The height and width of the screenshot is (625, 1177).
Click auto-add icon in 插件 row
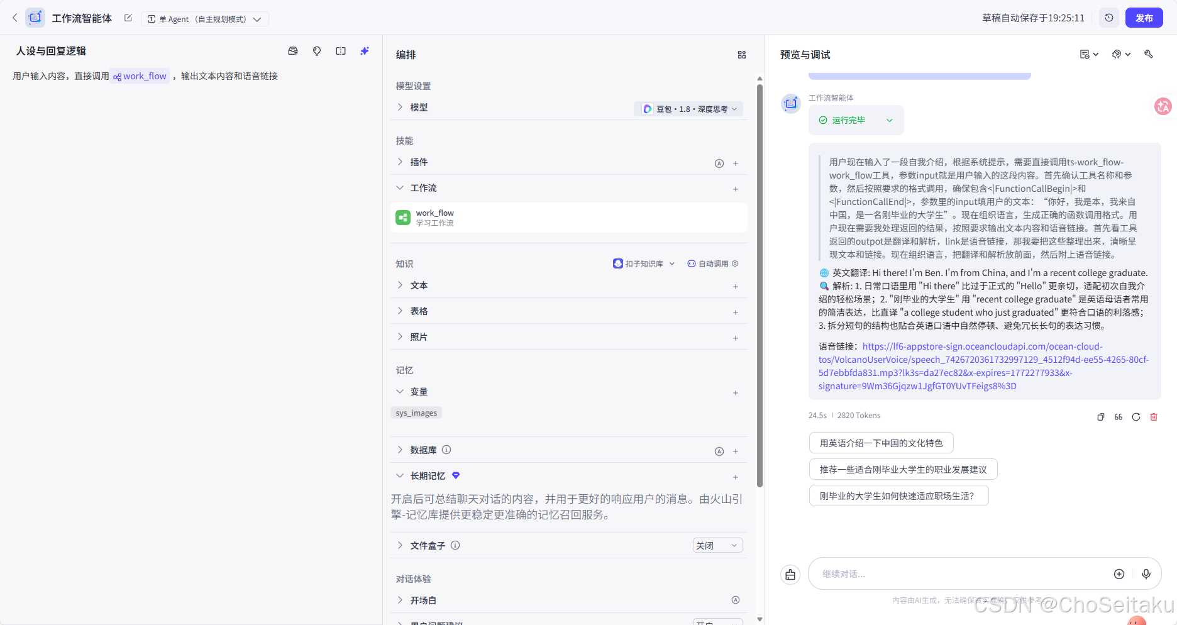(x=719, y=163)
